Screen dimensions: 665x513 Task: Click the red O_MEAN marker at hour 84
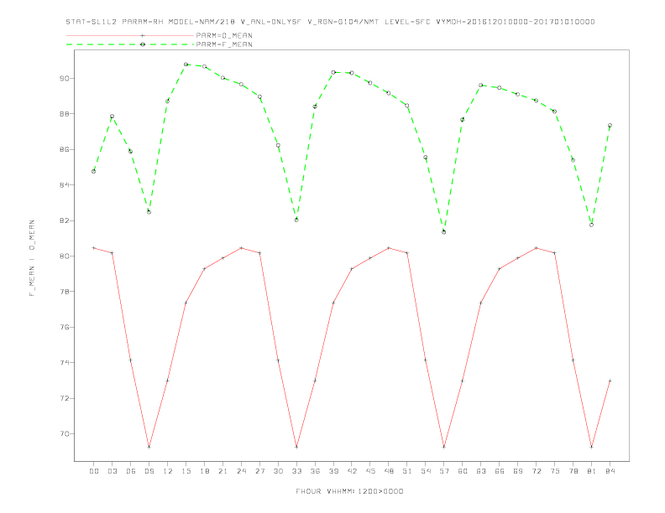tap(610, 381)
